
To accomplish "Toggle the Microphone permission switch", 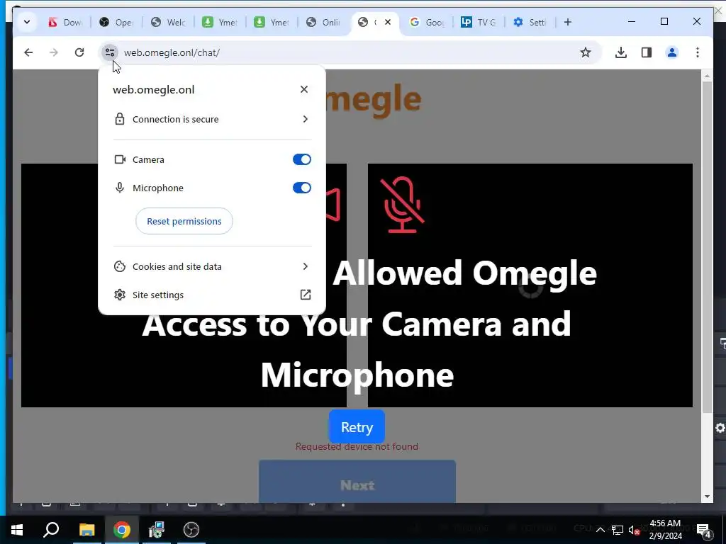I will coord(302,188).
